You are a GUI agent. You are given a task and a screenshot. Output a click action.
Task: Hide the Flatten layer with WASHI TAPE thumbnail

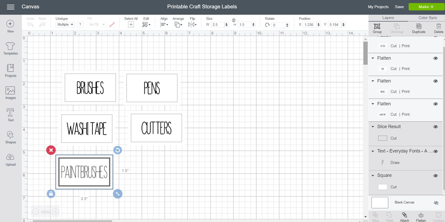[x=435, y=104]
